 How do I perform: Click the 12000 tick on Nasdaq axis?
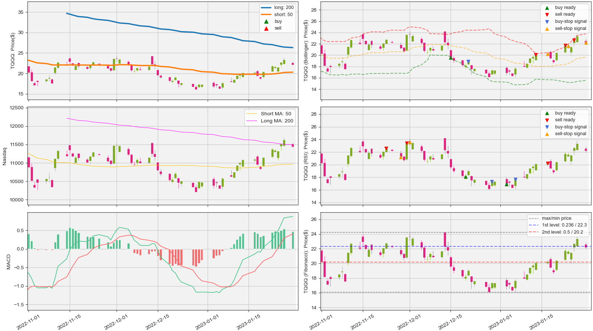(x=16, y=126)
